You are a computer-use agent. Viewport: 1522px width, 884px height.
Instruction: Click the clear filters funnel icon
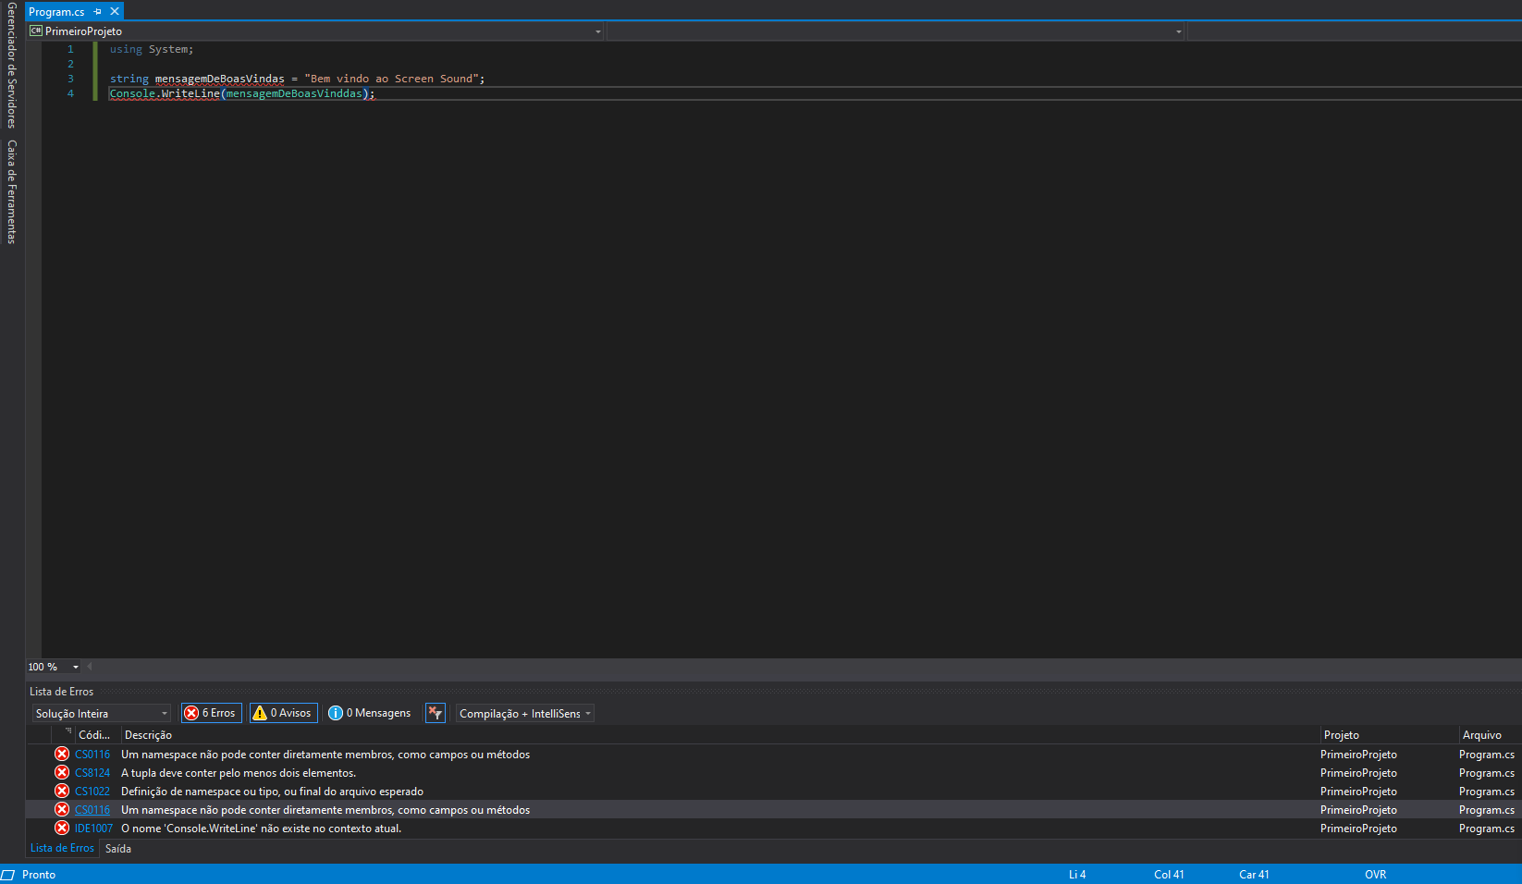coord(436,713)
